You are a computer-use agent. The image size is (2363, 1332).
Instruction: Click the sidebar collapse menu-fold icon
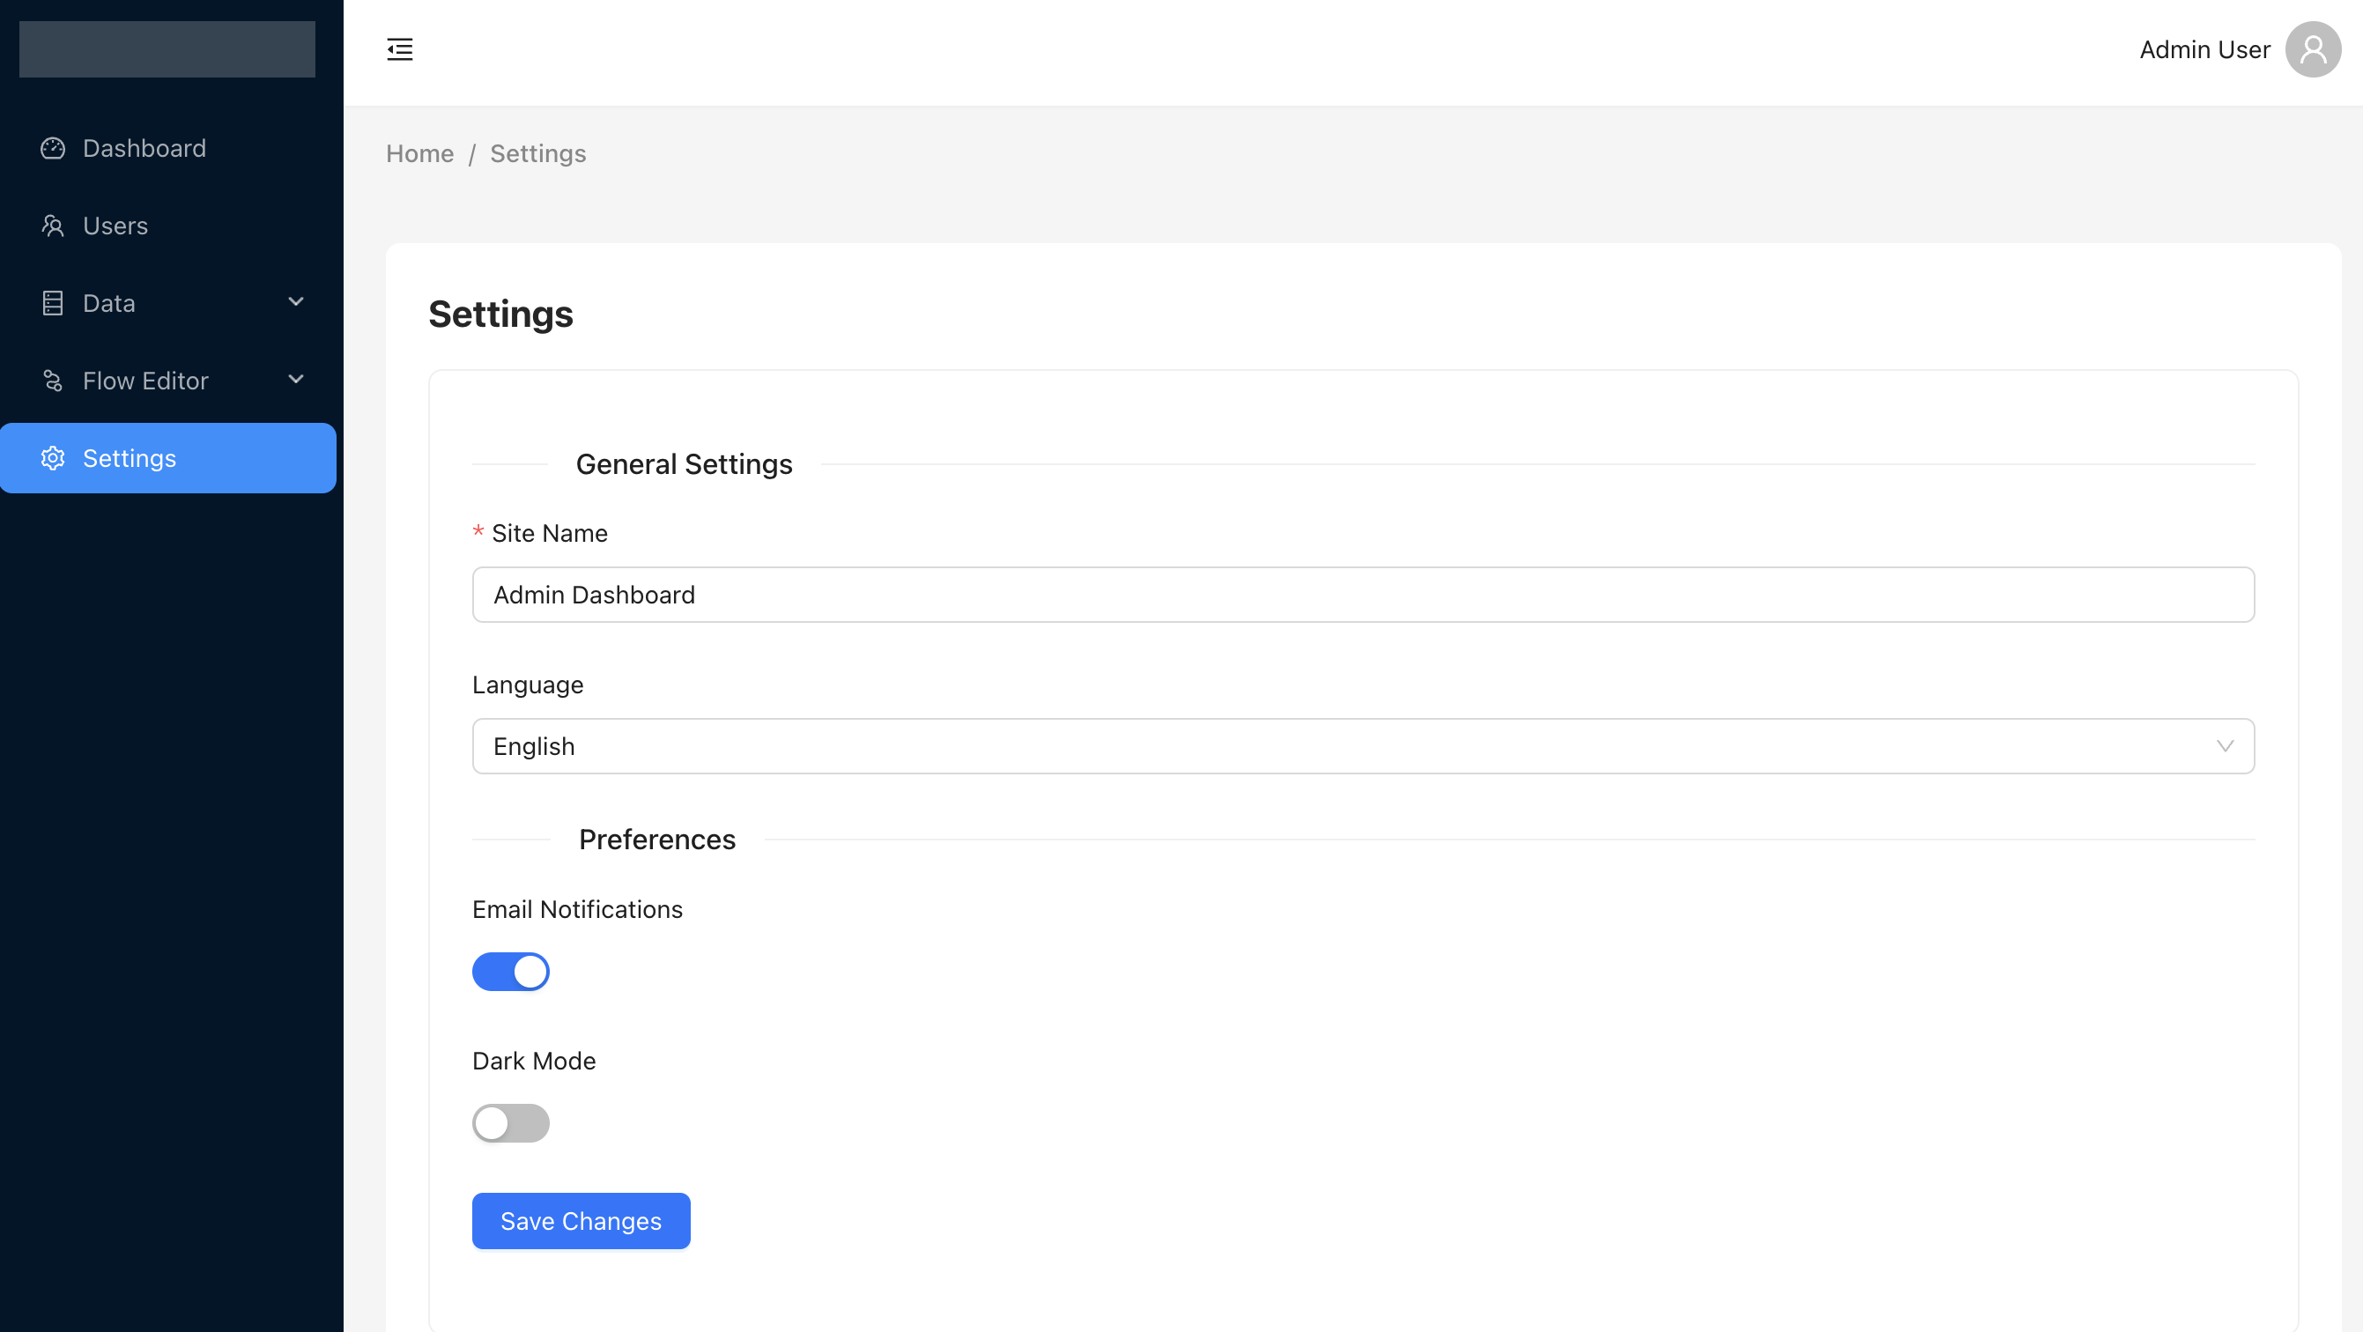pos(400,49)
